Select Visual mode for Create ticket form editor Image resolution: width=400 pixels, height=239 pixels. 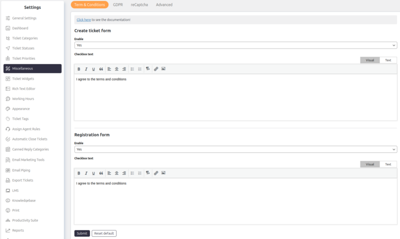click(x=370, y=60)
